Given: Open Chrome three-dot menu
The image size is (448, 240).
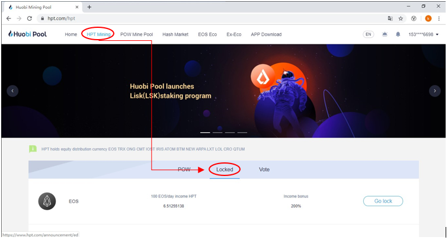Looking at the screenshot, I should pos(439,18).
